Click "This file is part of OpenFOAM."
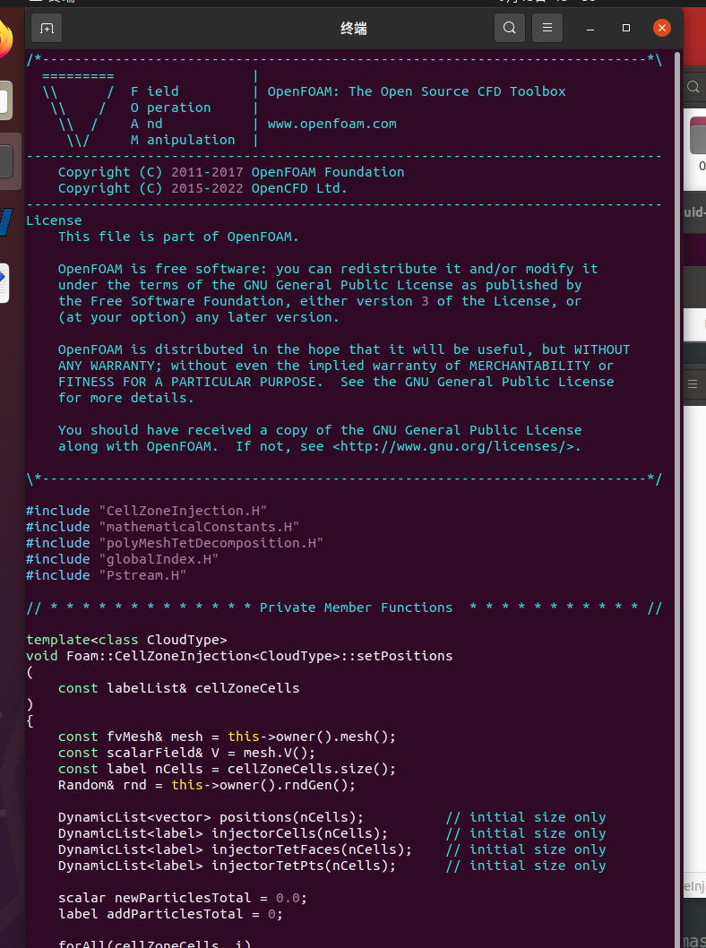Screen dimensions: 706x948 [178, 237]
